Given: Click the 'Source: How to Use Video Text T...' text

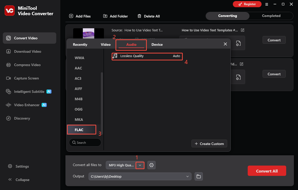Looking at the screenshot, I should (137, 30).
